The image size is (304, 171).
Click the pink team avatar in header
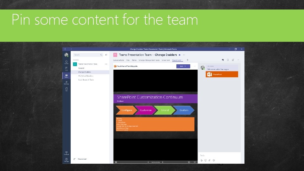coord(115,55)
